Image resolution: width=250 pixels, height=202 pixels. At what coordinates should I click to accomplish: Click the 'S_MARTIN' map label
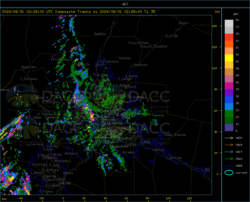click(115, 124)
